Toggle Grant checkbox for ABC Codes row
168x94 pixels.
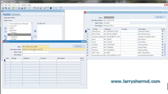[162, 52]
